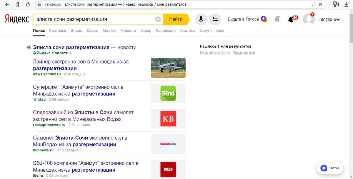The image size is (353, 179).
Task: Click the 1rnd.ru source link
Action: (39, 100)
